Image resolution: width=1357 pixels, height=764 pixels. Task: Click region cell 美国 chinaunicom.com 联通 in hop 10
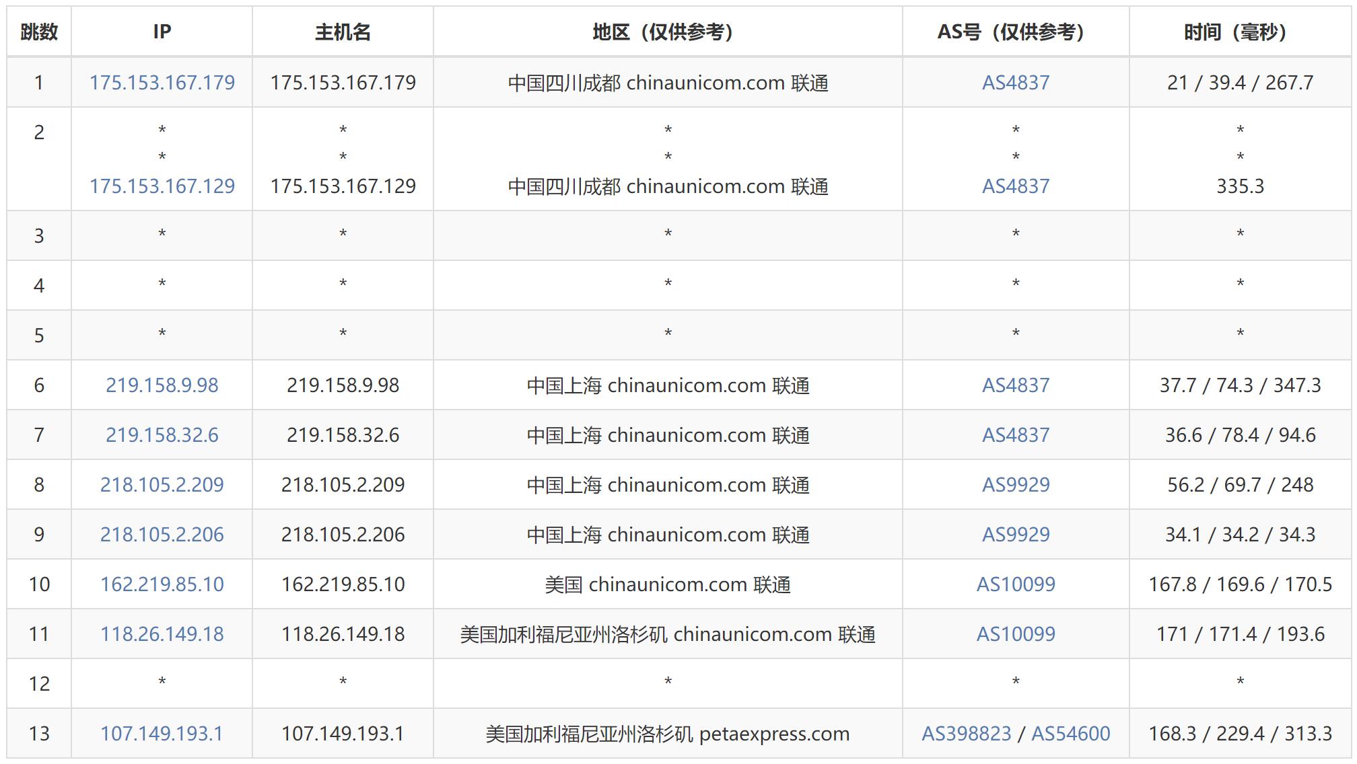(x=668, y=584)
